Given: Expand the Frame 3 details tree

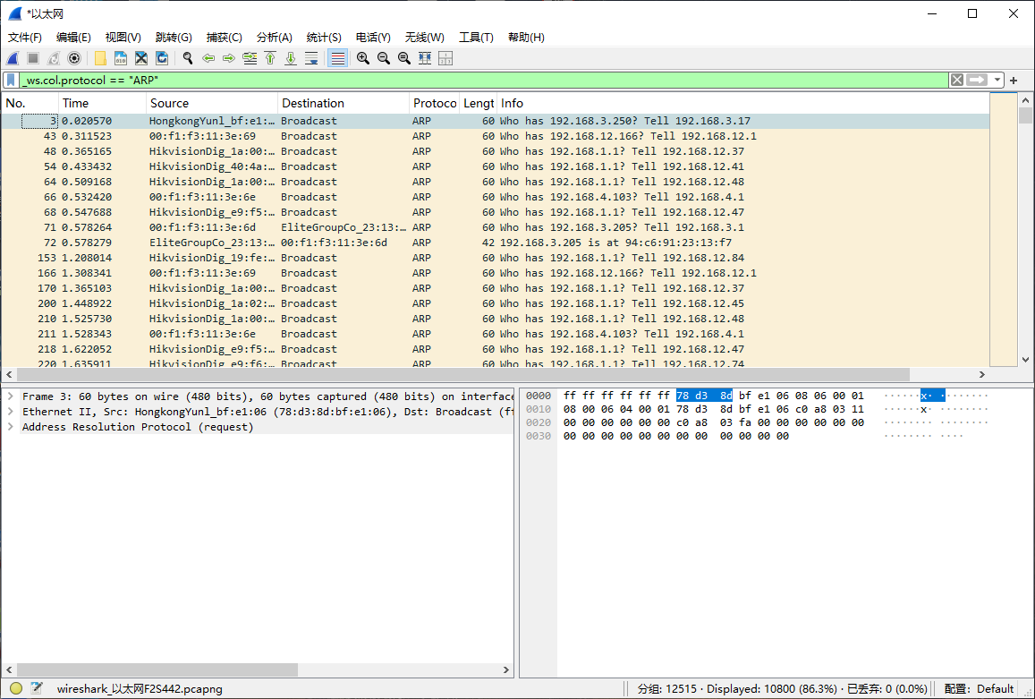Looking at the screenshot, I should click(x=10, y=396).
